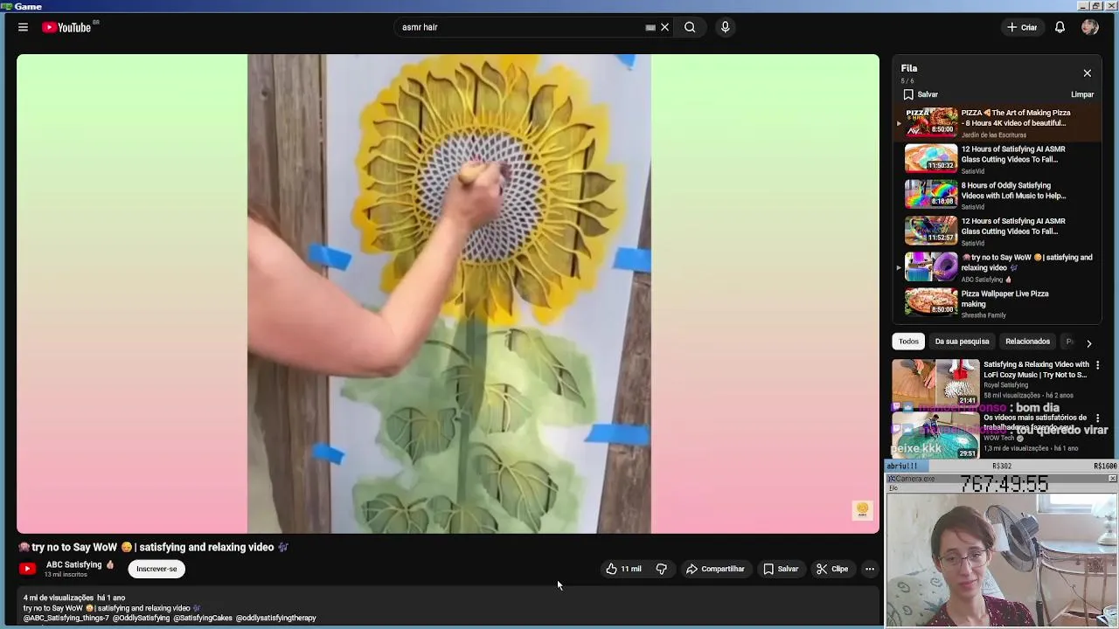
Task: Like the video (11 mil)
Action: [622, 569]
